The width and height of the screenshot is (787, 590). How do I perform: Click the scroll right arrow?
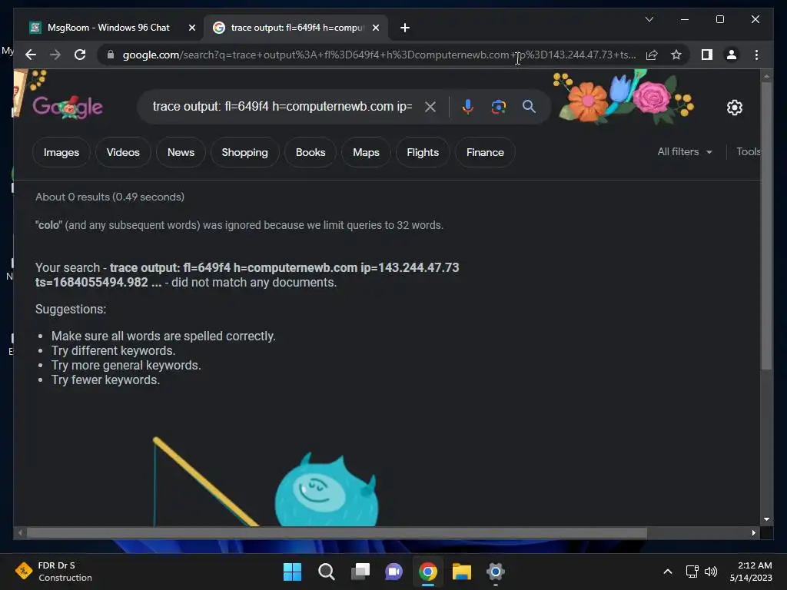pyautogui.click(x=753, y=533)
